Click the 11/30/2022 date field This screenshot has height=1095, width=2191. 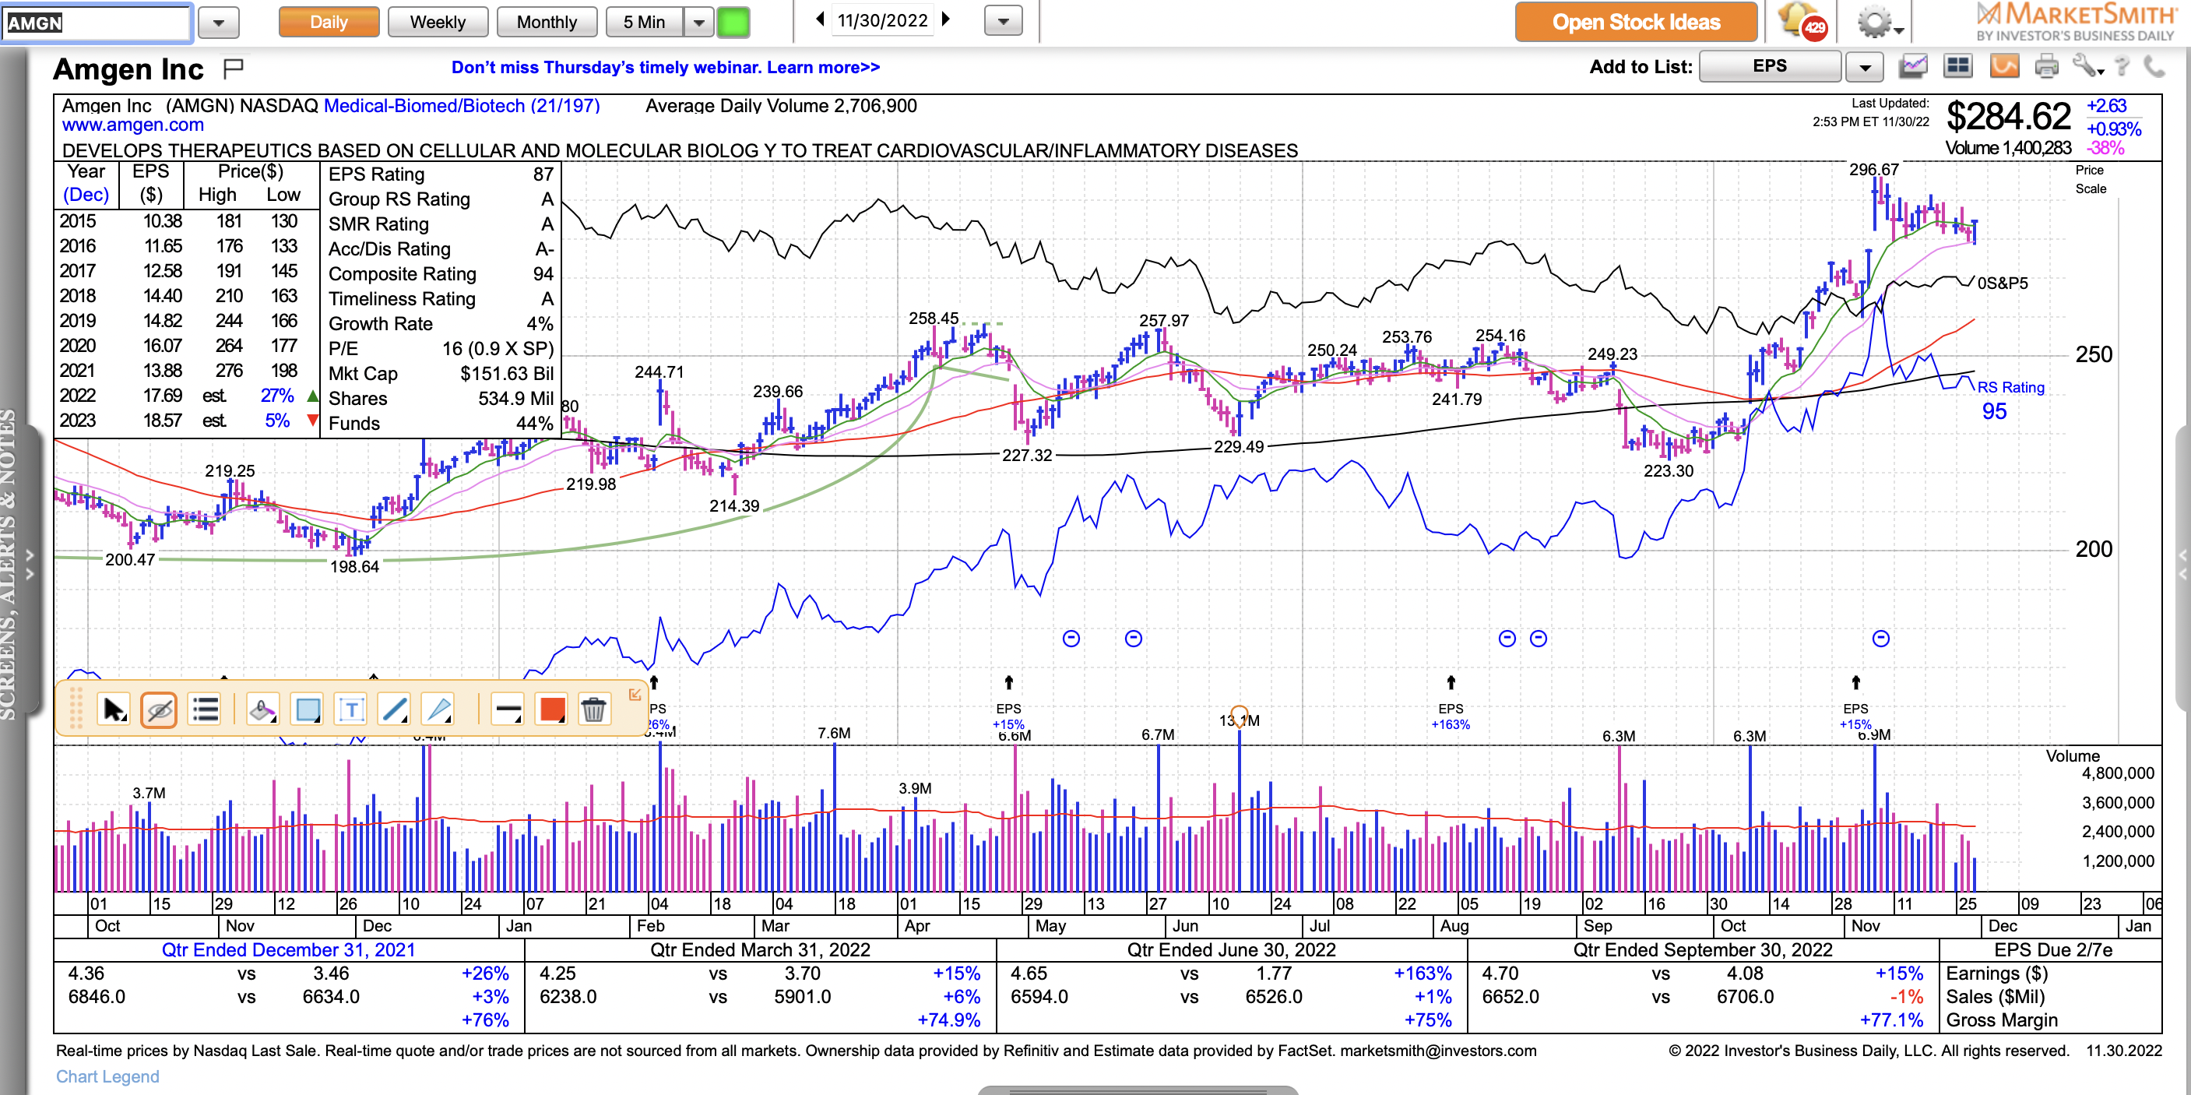[x=882, y=19]
